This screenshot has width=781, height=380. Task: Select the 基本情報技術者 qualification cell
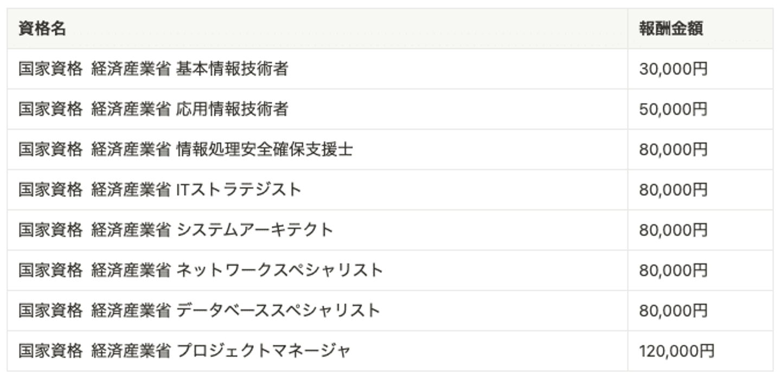click(x=232, y=69)
